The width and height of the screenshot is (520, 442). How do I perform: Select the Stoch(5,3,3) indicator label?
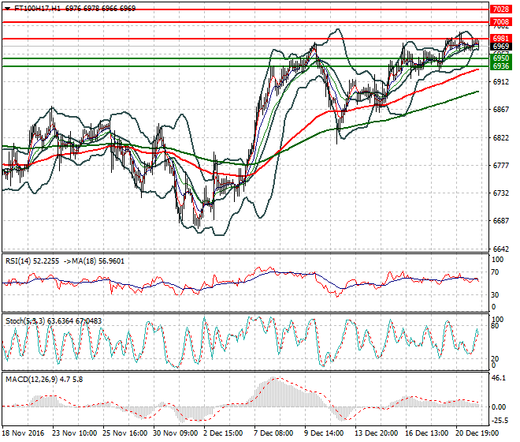pyautogui.click(x=25, y=321)
